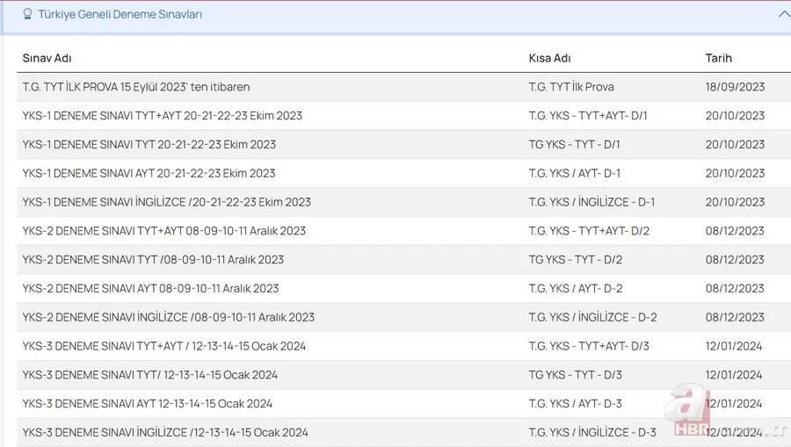This screenshot has height=447, width=791.
Task: Click the T.G. YKS / AYT- D-2 short name
Action: coord(575,289)
